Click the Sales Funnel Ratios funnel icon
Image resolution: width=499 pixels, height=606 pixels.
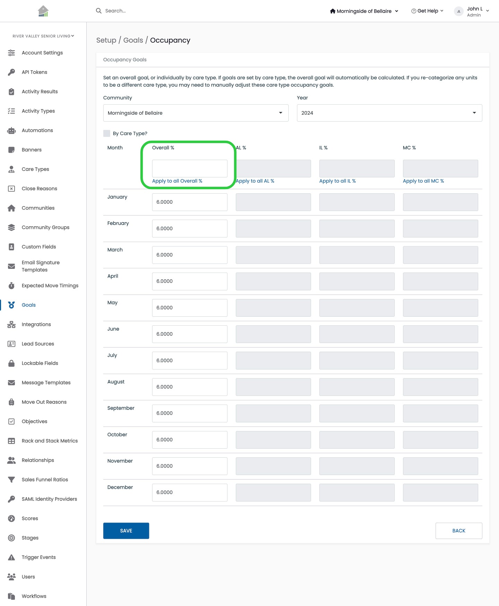pyautogui.click(x=11, y=480)
